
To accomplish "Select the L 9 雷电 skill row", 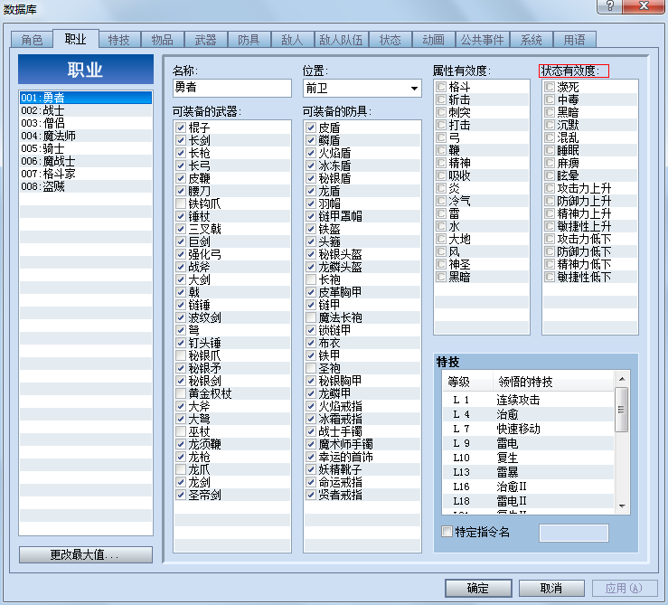I will click(x=528, y=443).
